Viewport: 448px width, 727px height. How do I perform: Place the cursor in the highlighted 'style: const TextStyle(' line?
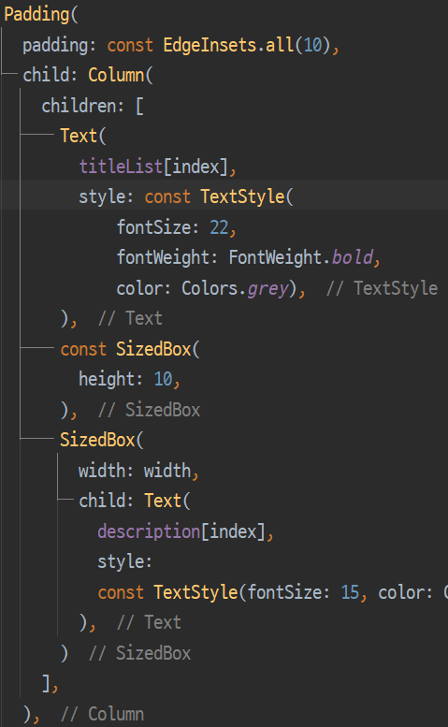[186, 196]
